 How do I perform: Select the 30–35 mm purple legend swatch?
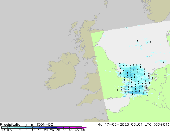click(x=60, y=128)
